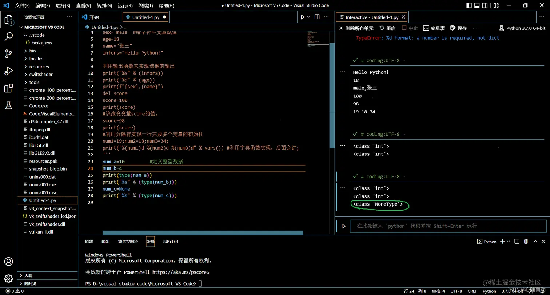
Task: Split the terminal panel
Action: click(517, 241)
